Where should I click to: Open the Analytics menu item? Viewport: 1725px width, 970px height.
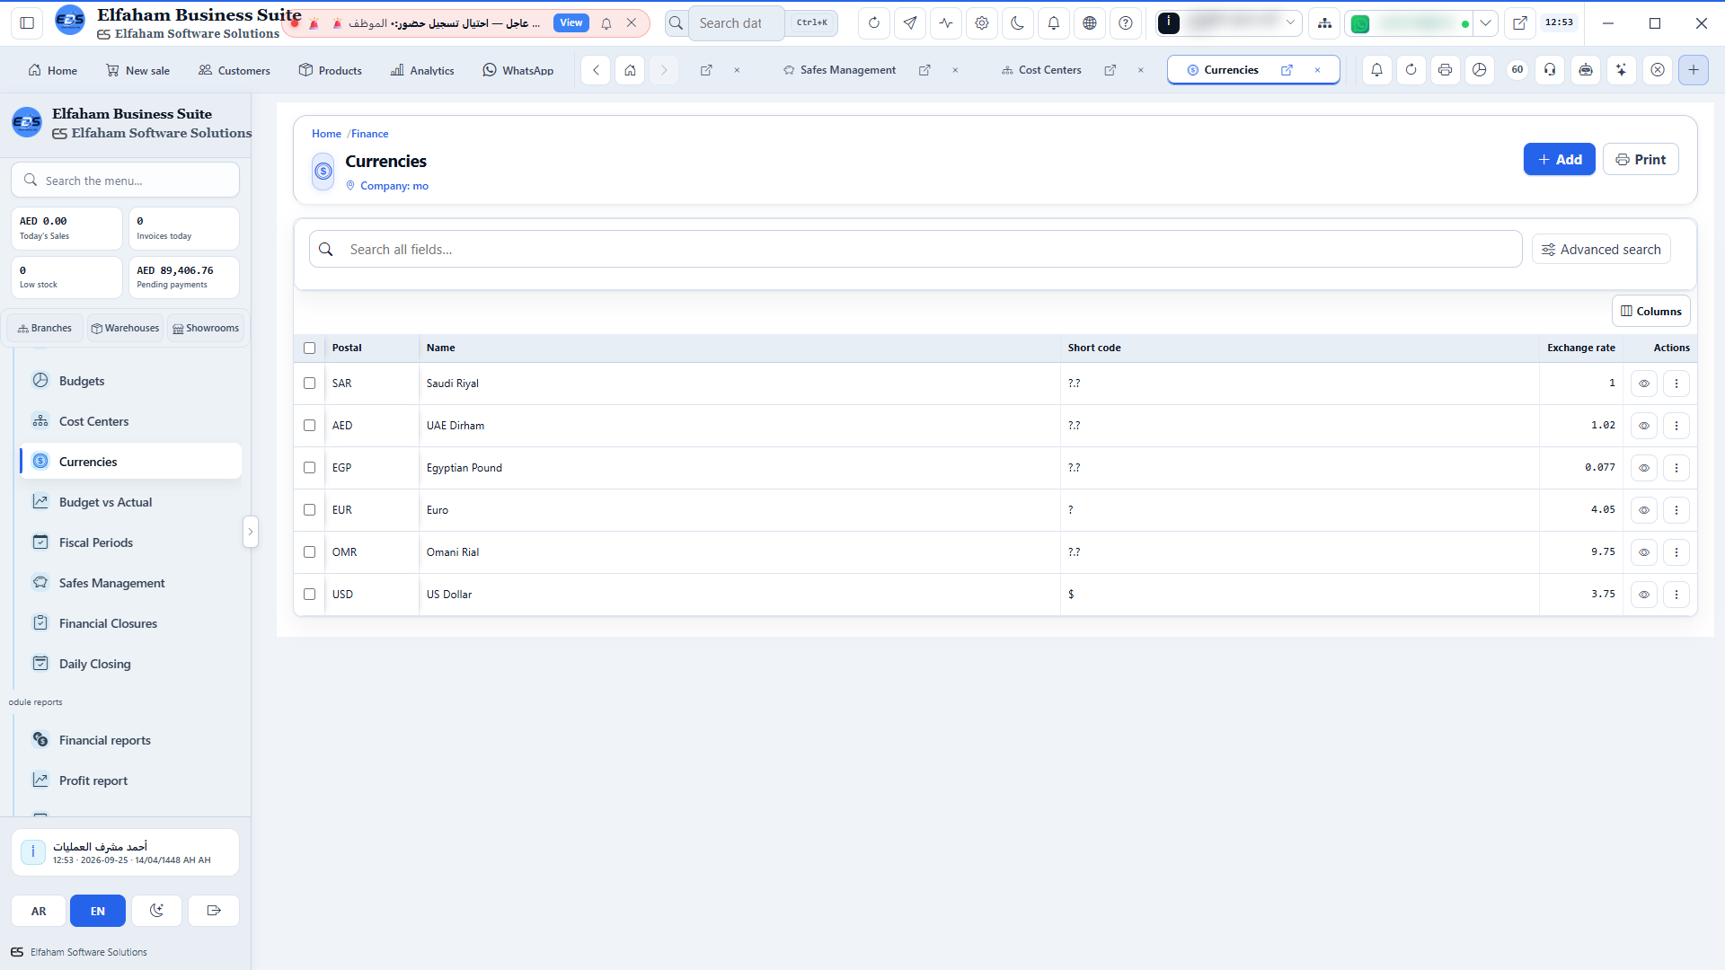[422, 70]
